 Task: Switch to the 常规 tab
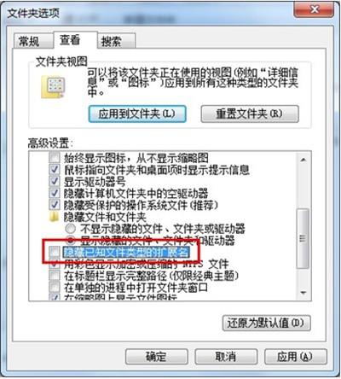[29, 42]
